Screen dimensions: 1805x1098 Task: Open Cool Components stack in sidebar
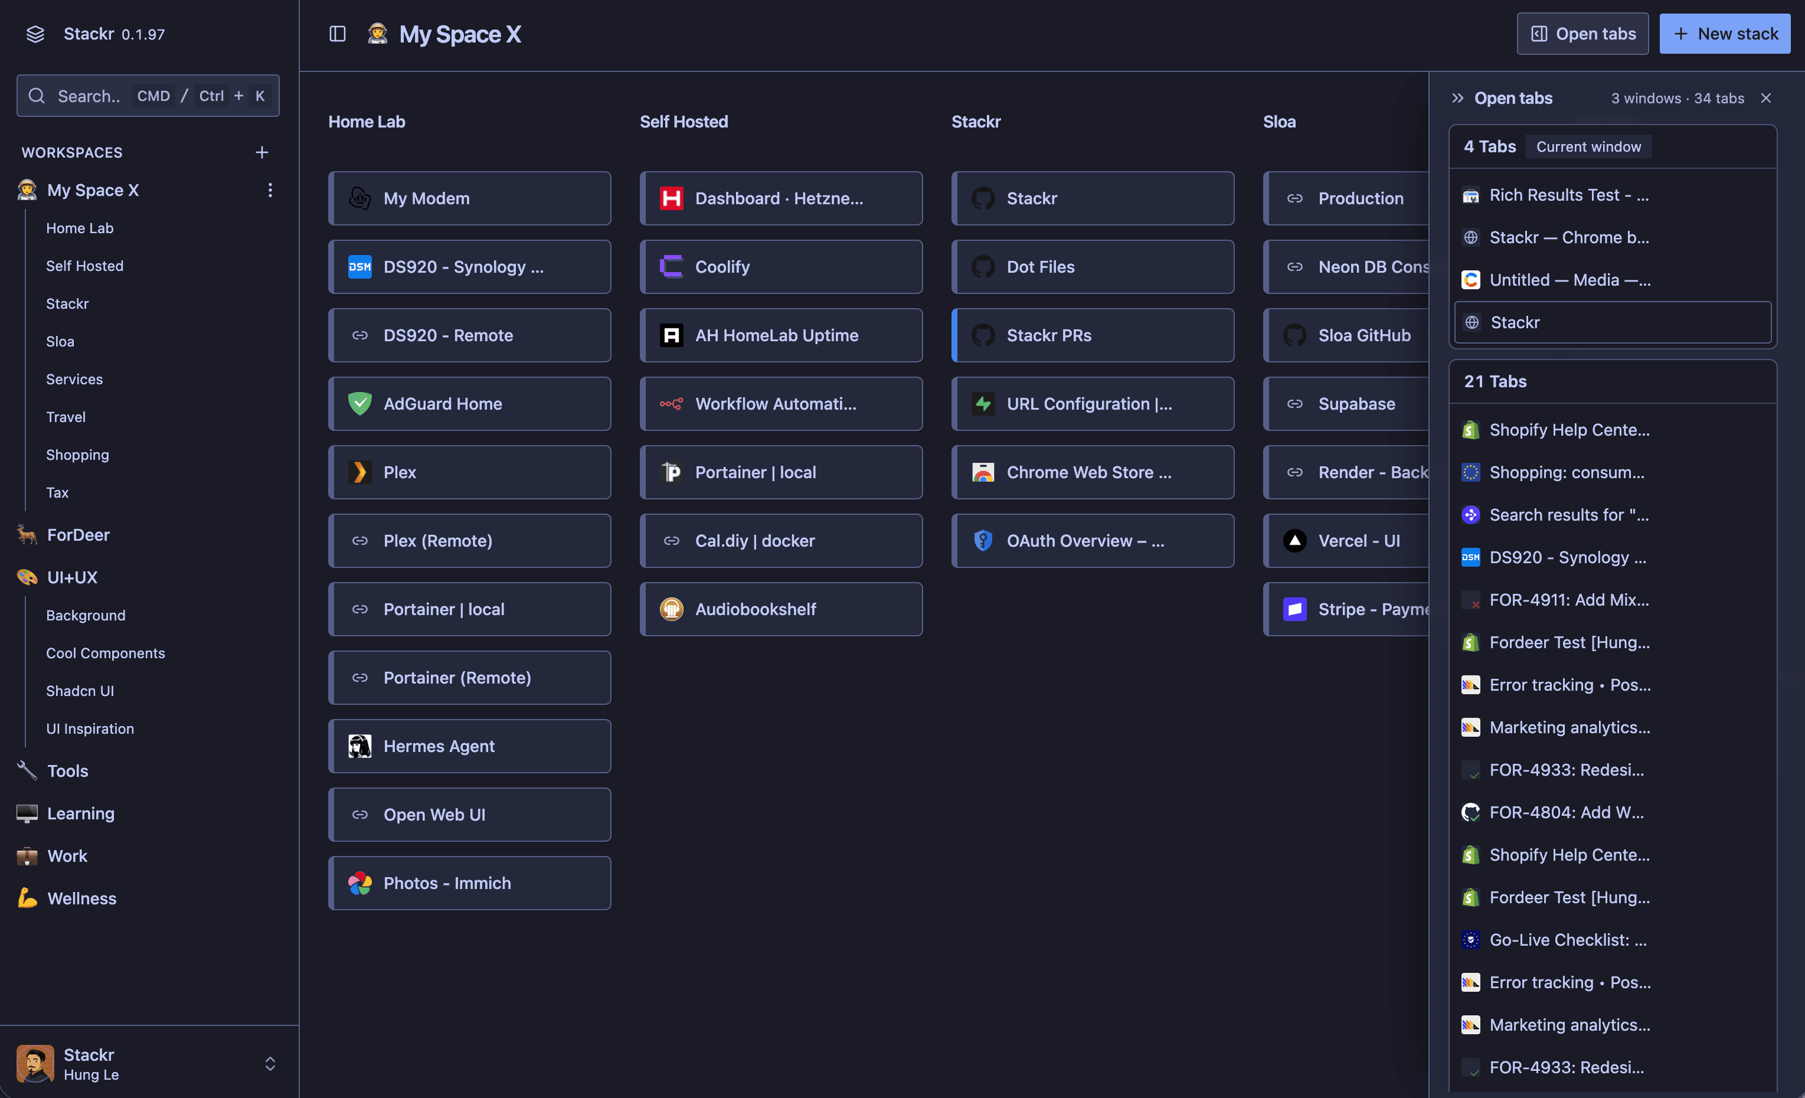(106, 653)
